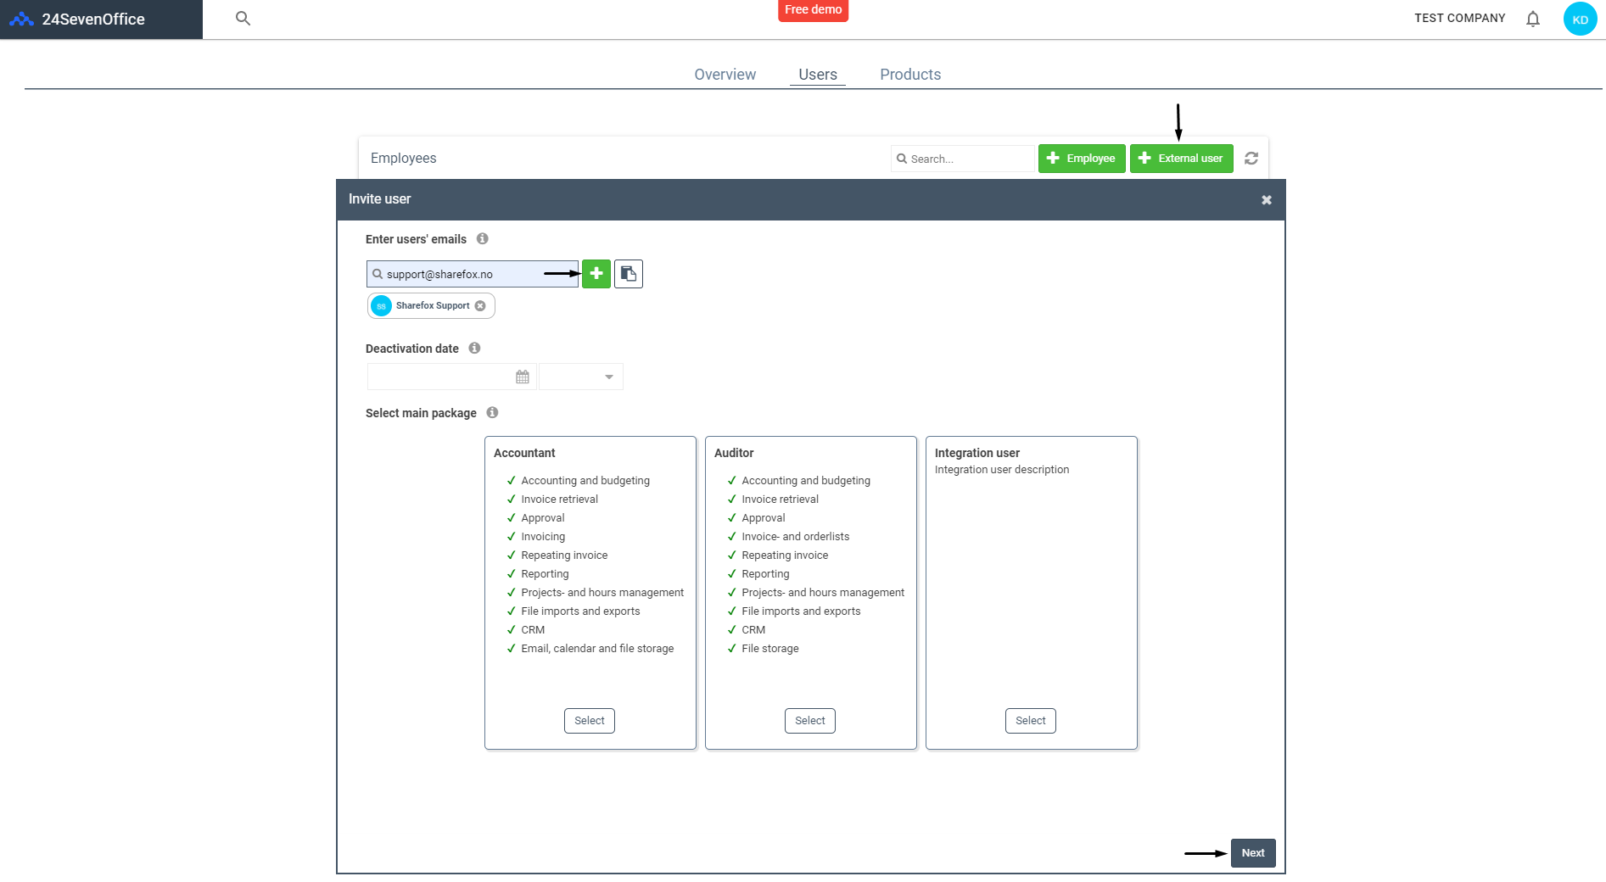Open notifications bell icon

point(1532,19)
